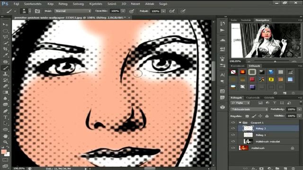Switch to the Navigátor tab

point(262,20)
